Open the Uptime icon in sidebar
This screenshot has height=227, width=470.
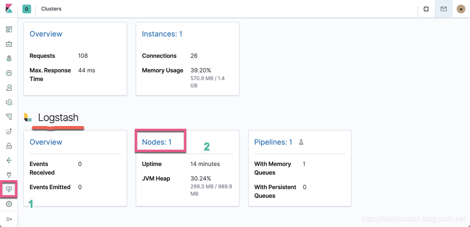(x=9, y=131)
